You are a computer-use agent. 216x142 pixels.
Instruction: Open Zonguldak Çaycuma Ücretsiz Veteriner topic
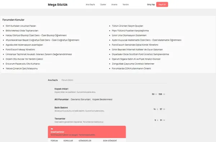[x=133, y=64]
